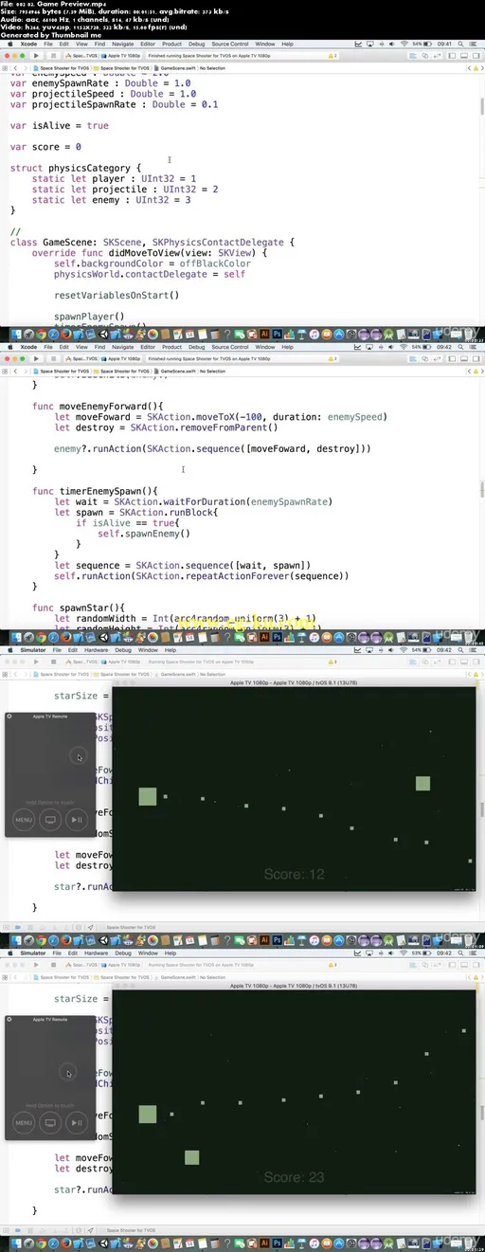The height and width of the screenshot is (1252, 485).
Task: Open Hardware menu in the Score: 12 frame
Action: click(x=95, y=650)
